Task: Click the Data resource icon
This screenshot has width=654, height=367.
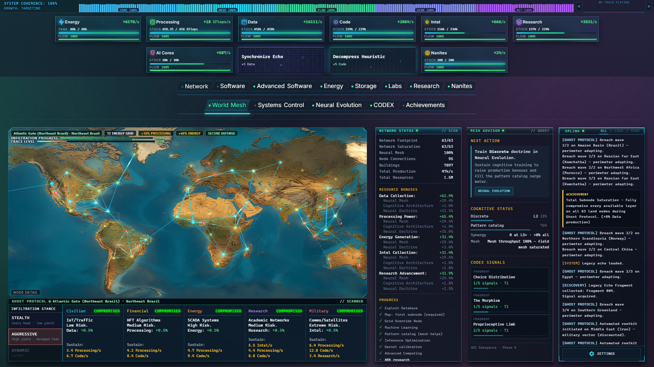Action: (244, 22)
